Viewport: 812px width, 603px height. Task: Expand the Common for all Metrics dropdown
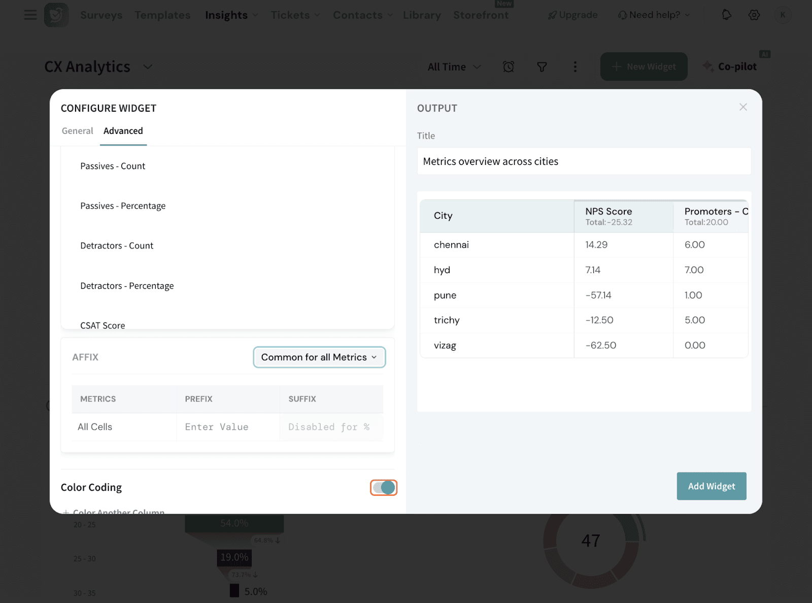pyautogui.click(x=319, y=357)
